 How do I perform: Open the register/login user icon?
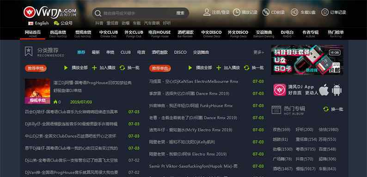click(x=207, y=12)
